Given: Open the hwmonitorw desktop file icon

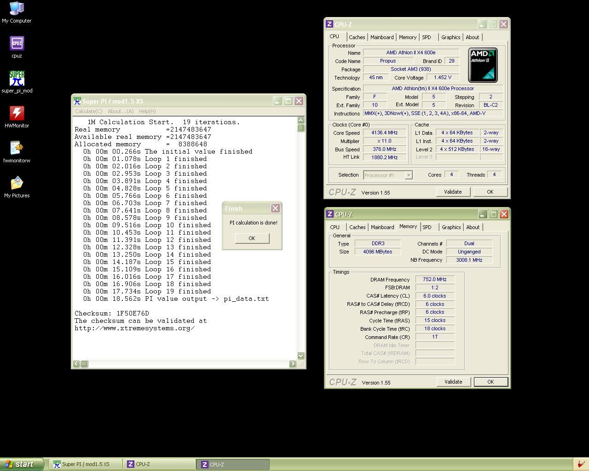Looking at the screenshot, I should pyautogui.click(x=17, y=152).
